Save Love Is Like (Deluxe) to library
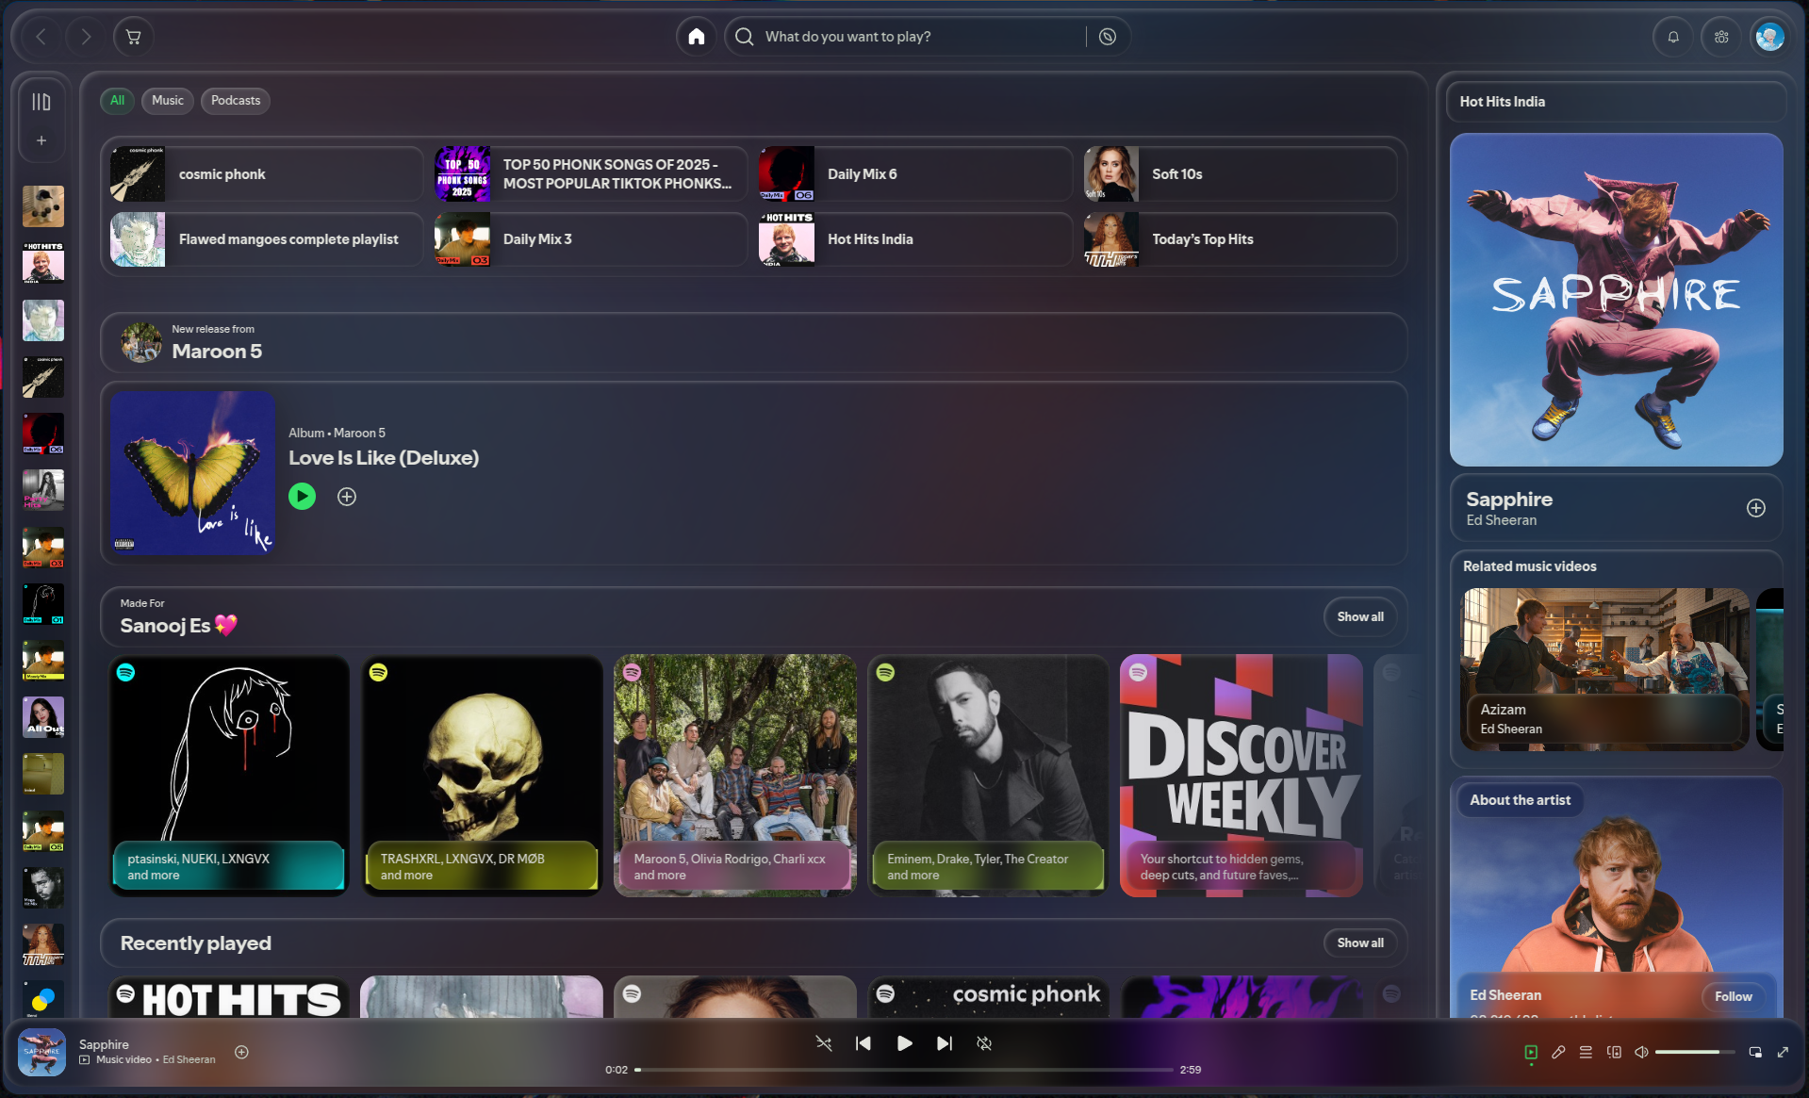 point(347,497)
